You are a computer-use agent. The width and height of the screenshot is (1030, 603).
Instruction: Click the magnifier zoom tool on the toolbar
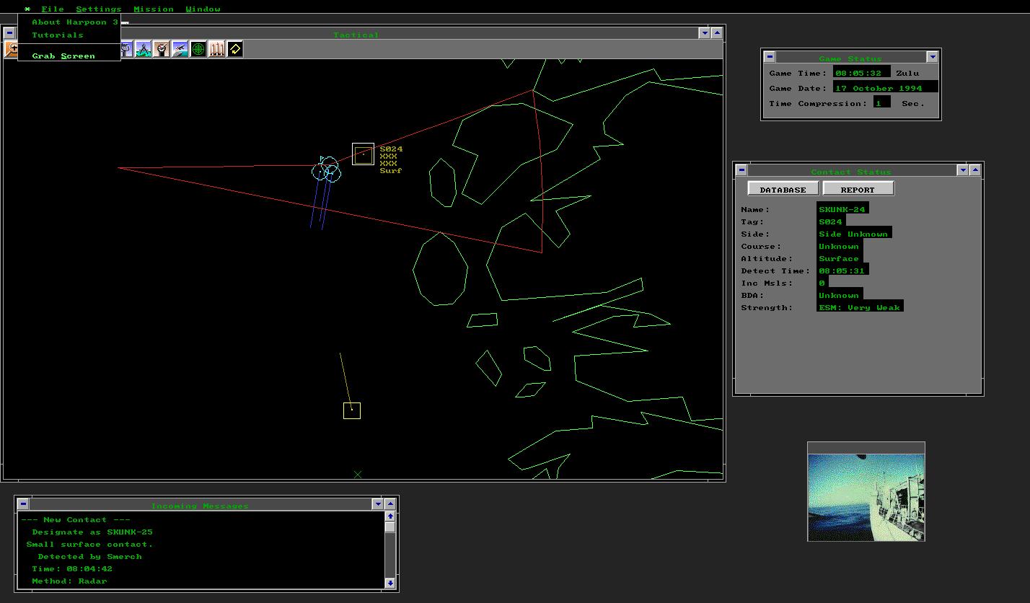coord(11,49)
